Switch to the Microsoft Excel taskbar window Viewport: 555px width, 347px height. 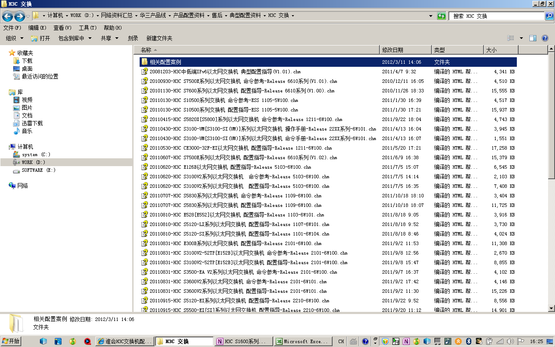(x=304, y=341)
